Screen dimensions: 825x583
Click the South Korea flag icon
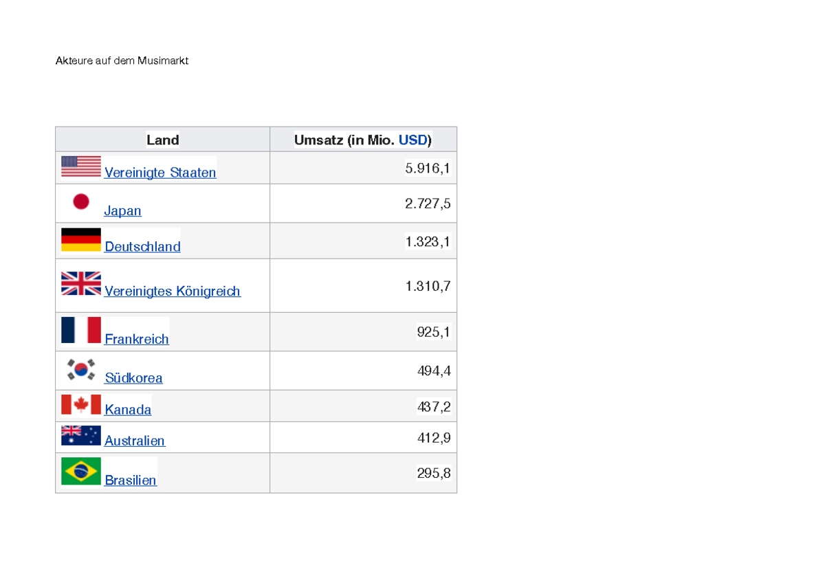81,369
